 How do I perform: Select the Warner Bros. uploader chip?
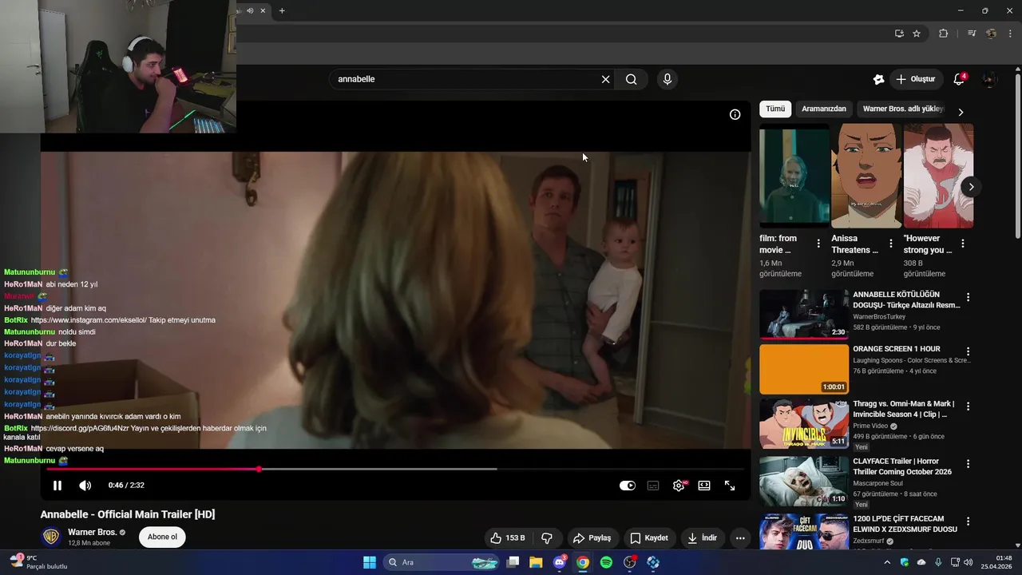coord(903,109)
